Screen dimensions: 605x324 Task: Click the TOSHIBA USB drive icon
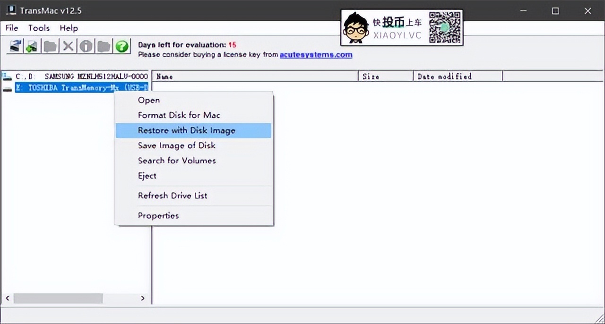(7, 88)
